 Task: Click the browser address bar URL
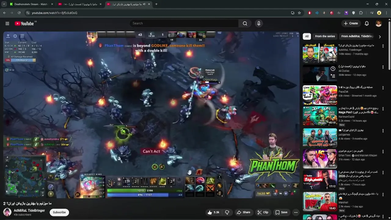click(54, 13)
